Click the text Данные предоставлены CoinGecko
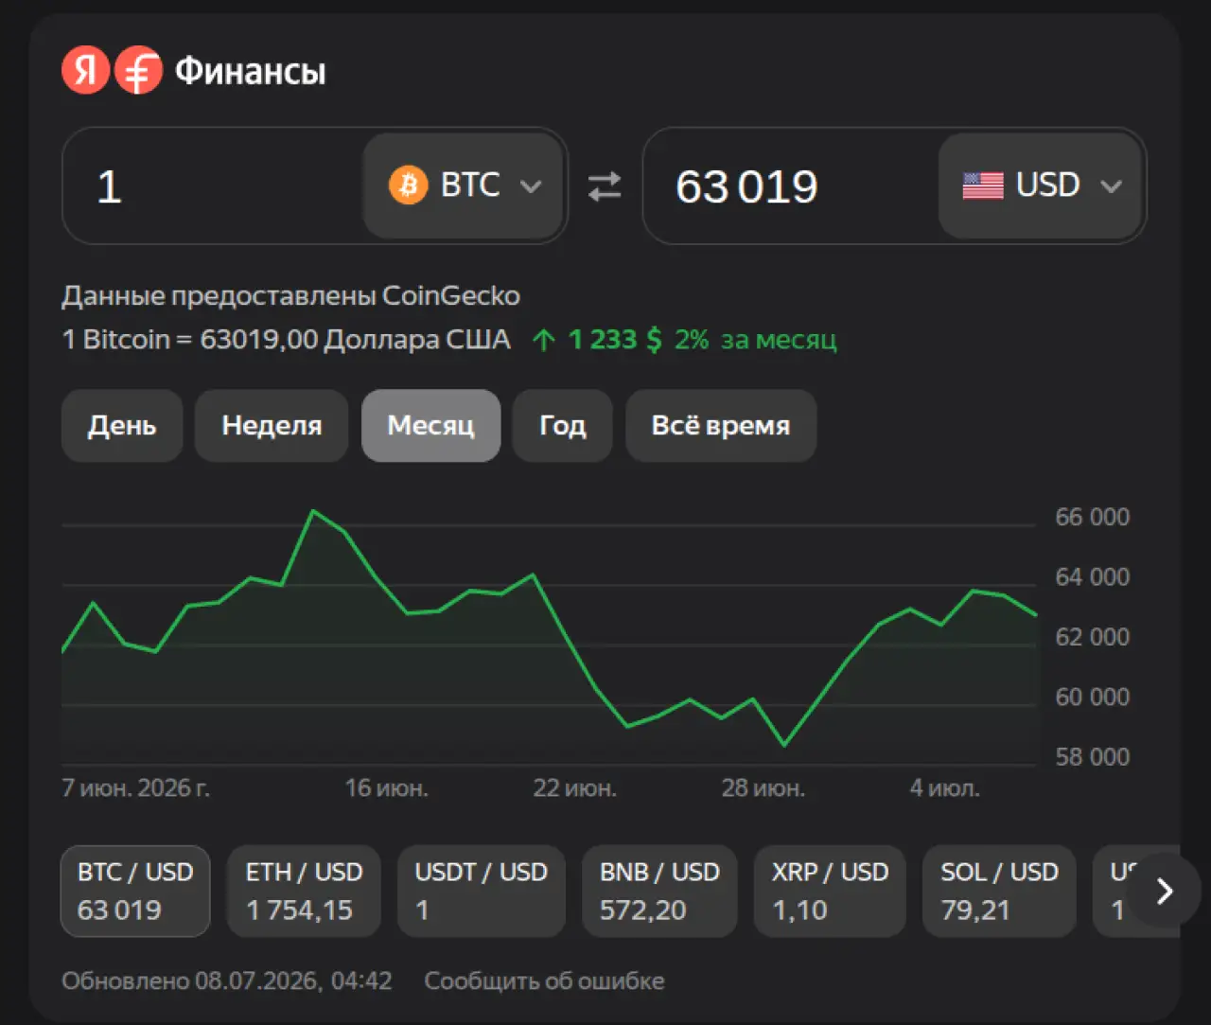This screenshot has width=1211, height=1025. click(291, 296)
